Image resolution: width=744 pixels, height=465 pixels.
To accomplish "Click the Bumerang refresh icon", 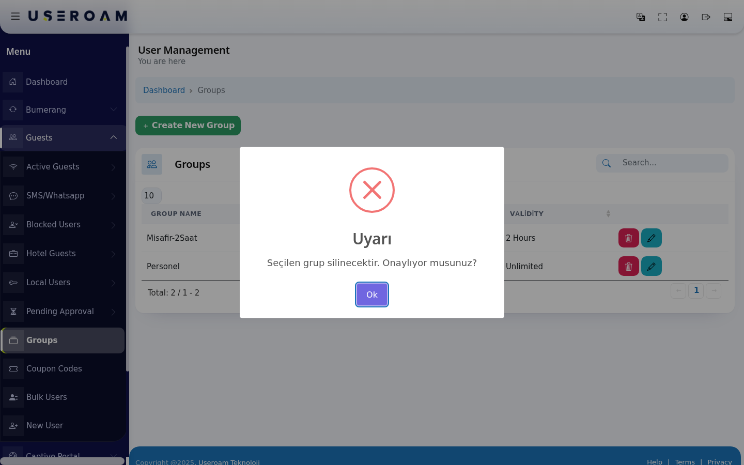I will coord(13,110).
